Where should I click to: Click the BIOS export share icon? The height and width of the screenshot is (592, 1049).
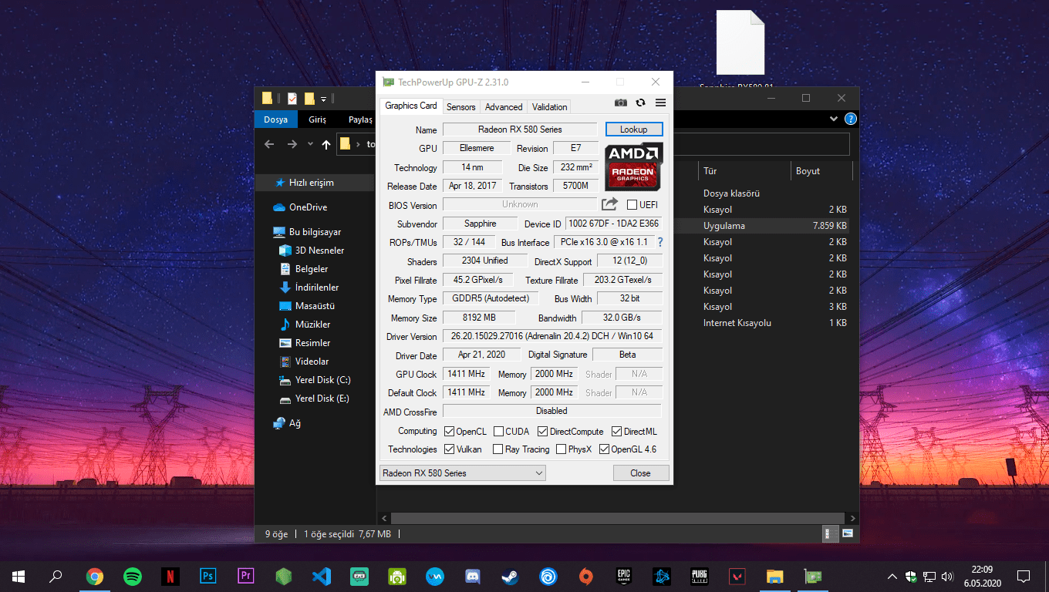609,204
